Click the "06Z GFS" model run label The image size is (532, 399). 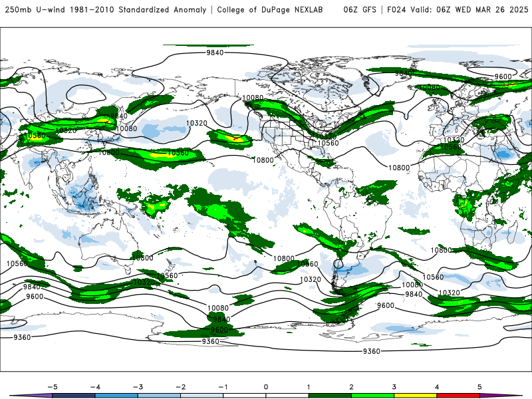point(360,10)
